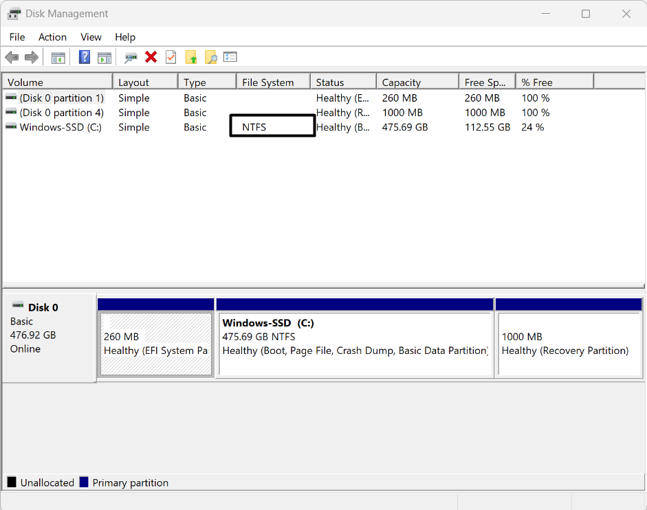Click the Back arrow toolbar icon

pos(12,58)
